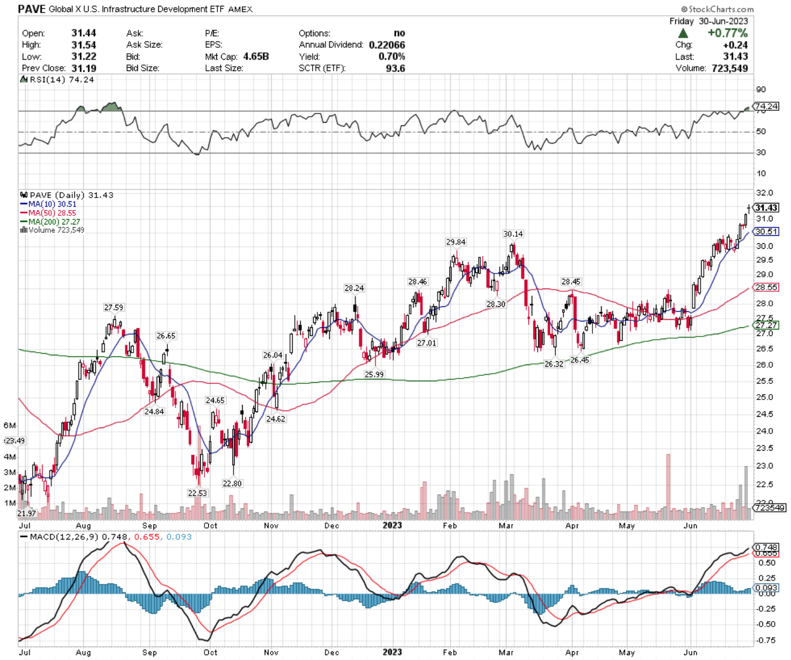791x660 pixels.
Task: Click the 26.65 price label
Action: point(166,335)
